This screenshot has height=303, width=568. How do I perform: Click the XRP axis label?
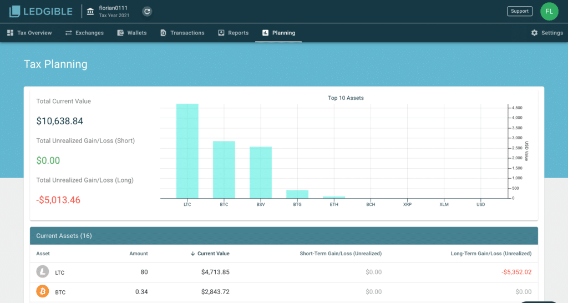tap(407, 204)
